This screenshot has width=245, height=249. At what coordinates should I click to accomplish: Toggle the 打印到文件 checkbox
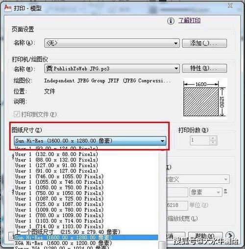[17, 114]
